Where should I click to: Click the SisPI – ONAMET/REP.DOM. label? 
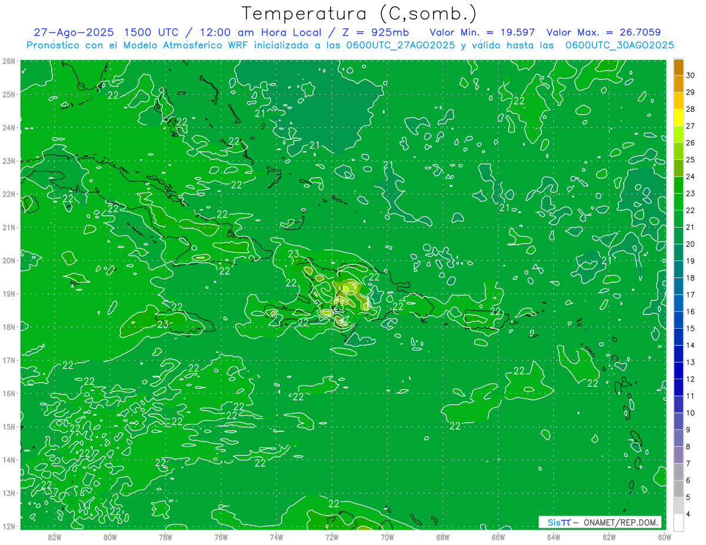(601, 522)
